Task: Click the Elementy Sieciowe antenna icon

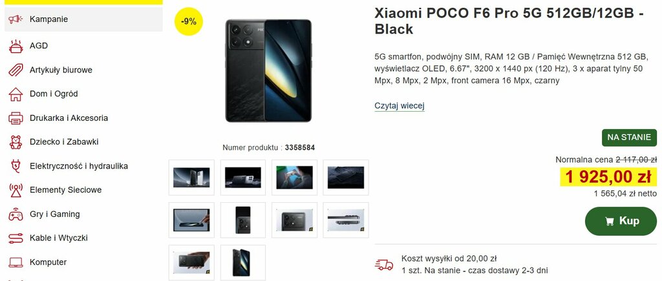Action: (x=16, y=191)
